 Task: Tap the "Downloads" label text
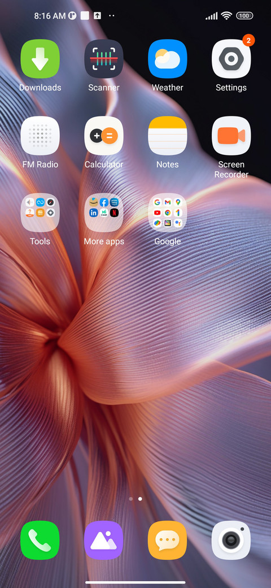(x=40, y=88)
